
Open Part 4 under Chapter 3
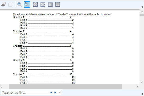(47, 57)
